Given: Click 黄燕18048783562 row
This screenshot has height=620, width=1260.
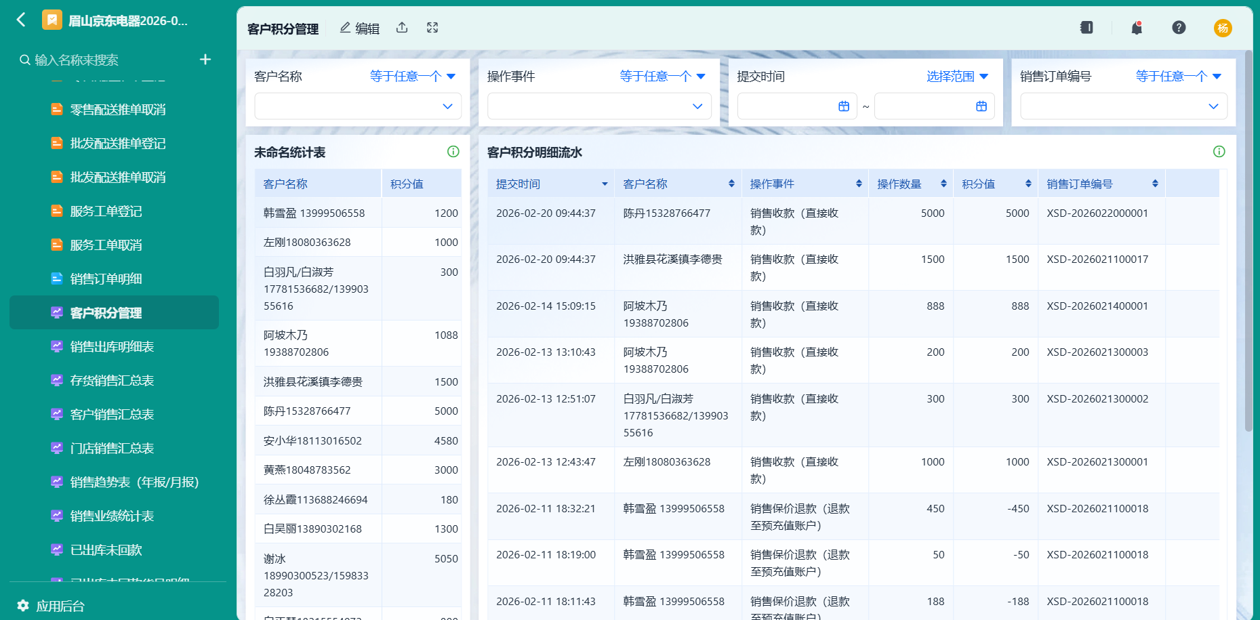Looking at the screenshot, I should pyautogui.click(x=358, y=470).
